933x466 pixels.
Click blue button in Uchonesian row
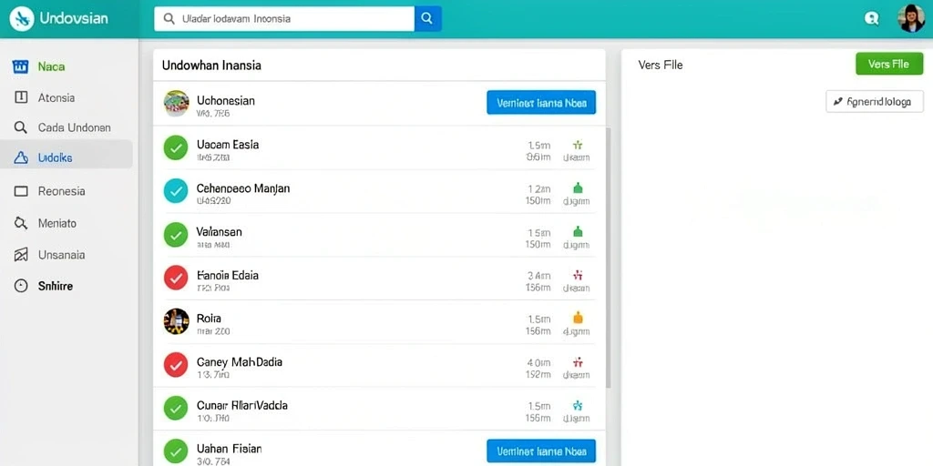click(541, 103)
